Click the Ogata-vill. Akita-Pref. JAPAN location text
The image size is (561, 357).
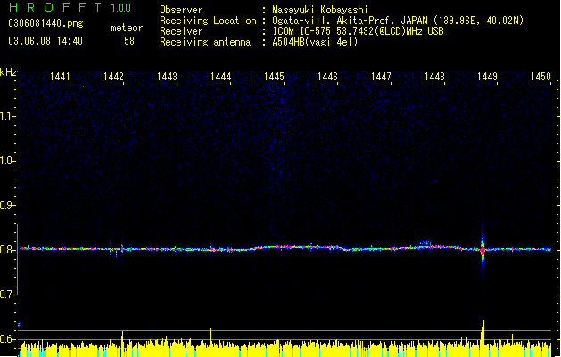(398, 21)
